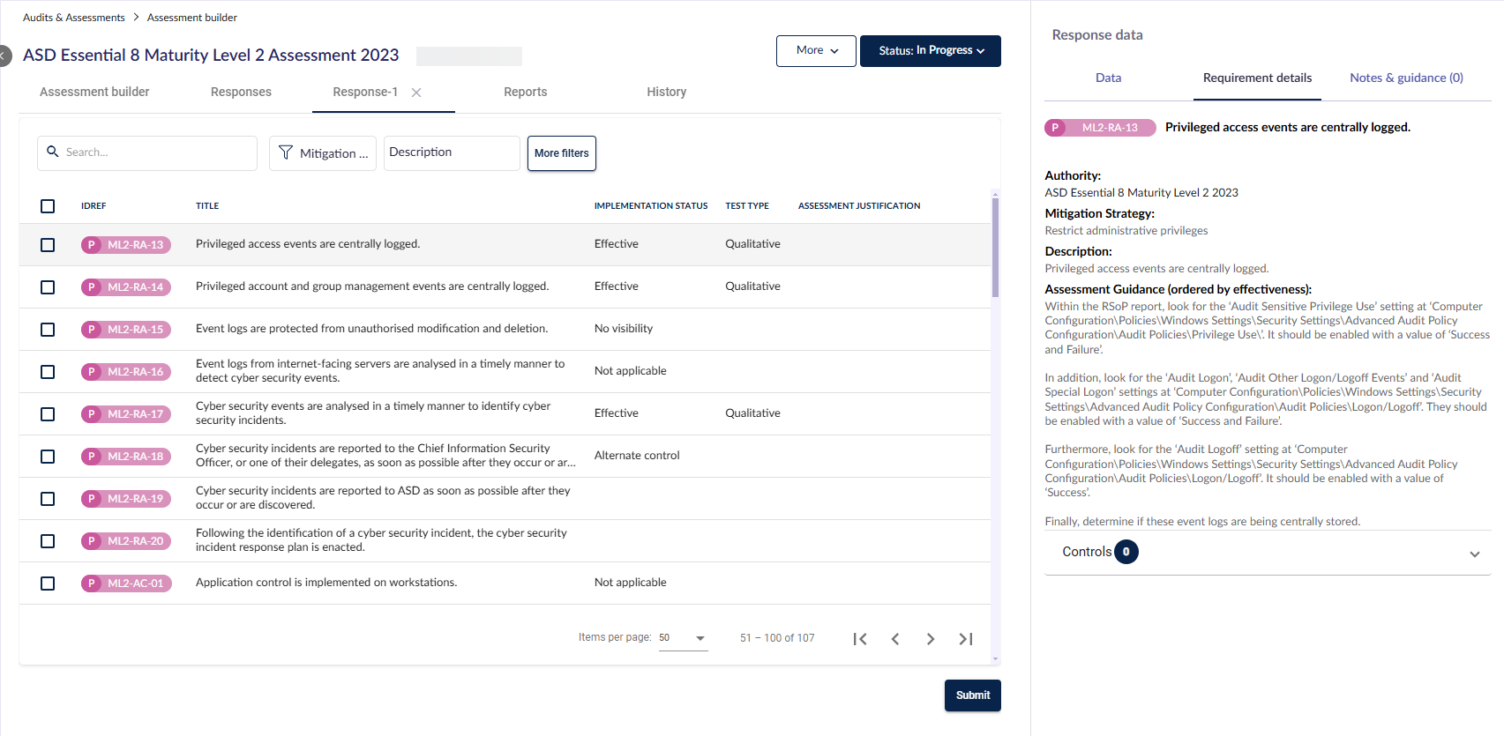The height and width of the screenshot is (736, 1504).
Task: Tick the checkbox for ML2-RA-13
Action: pyautogui.click(x=48, y=245)
